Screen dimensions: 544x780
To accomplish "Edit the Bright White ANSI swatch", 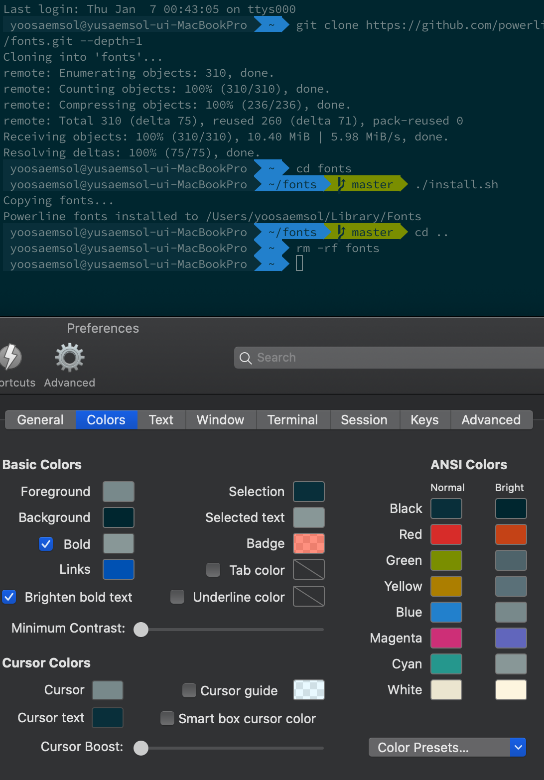I will 511,690.
